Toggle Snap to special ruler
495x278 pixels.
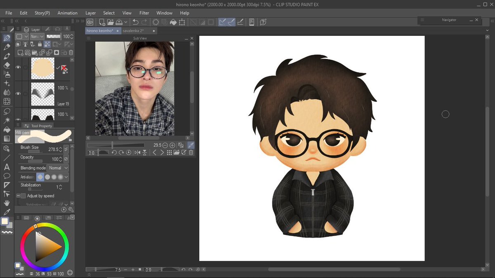click(x=231, y=22)
